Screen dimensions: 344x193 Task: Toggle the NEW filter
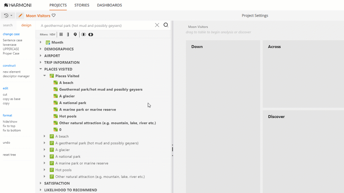click(x=52, y=35)
